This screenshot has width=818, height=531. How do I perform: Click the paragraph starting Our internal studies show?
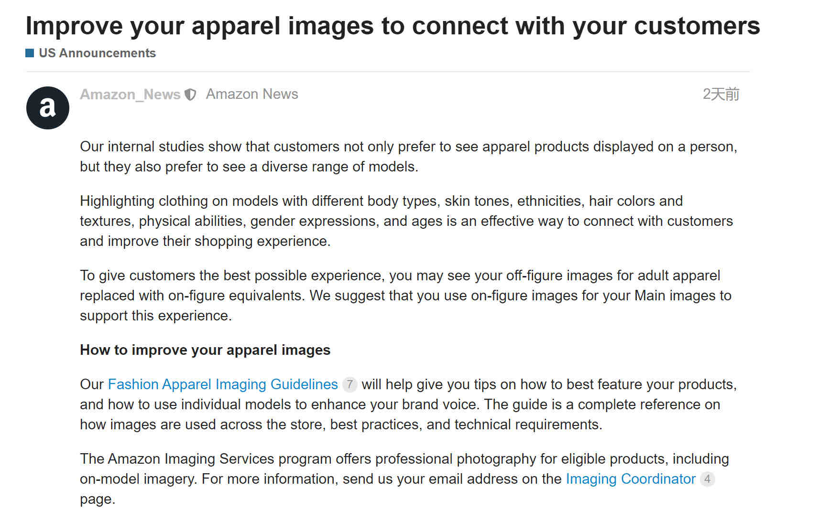click(x=409, y=157)
